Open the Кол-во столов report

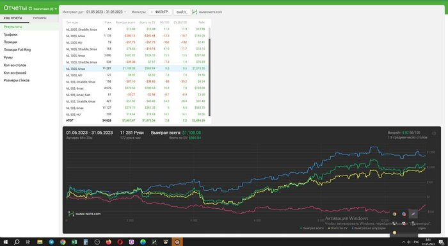29,65
